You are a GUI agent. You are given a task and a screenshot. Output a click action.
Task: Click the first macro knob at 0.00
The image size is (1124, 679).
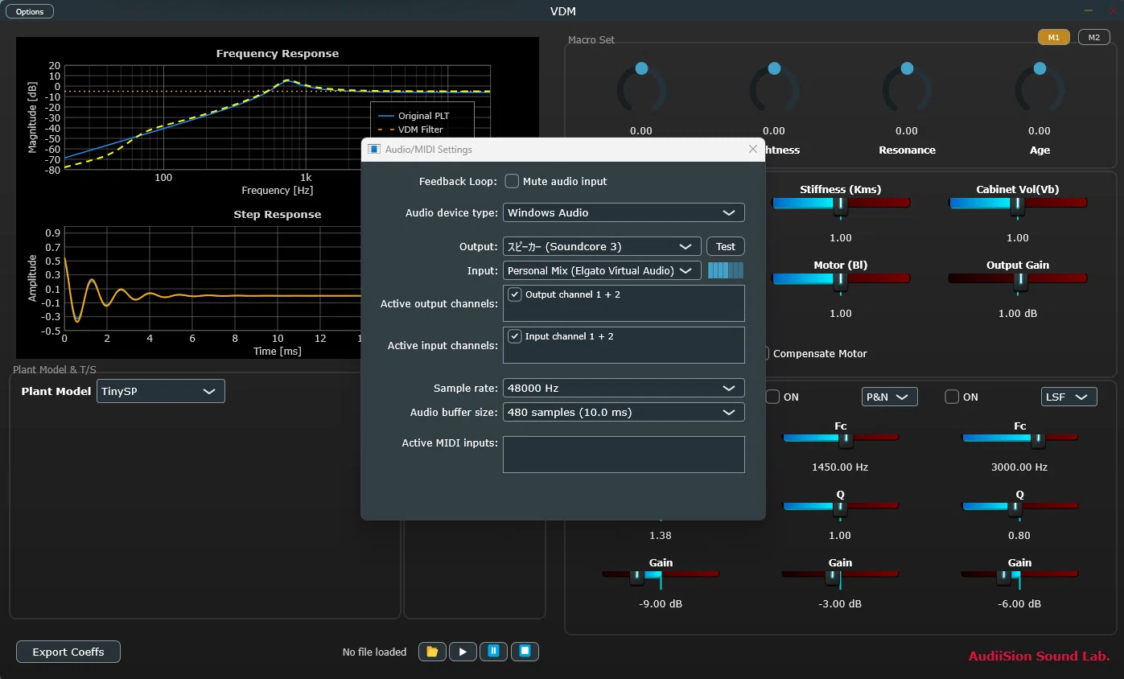coord(641,87)
